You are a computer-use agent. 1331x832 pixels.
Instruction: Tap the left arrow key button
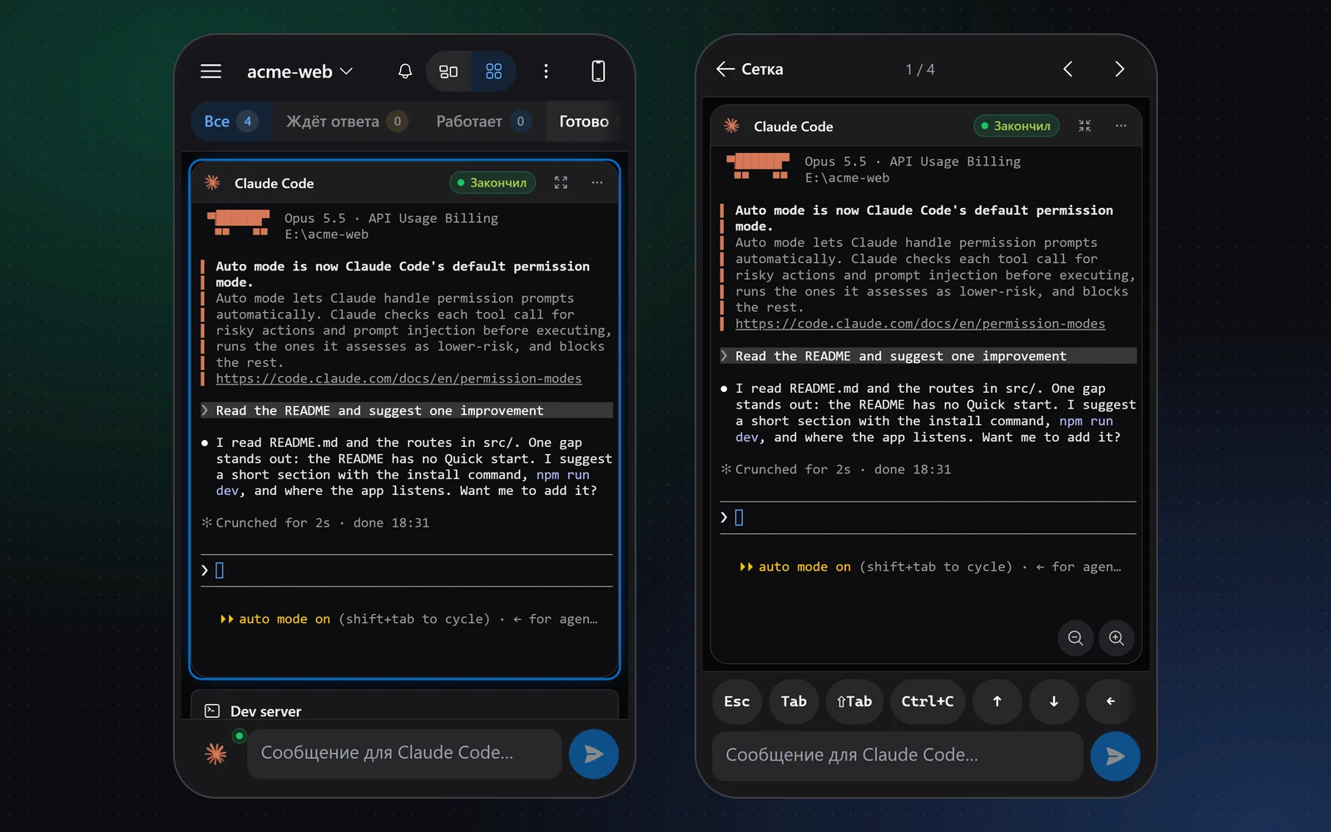click(1111, 701)
